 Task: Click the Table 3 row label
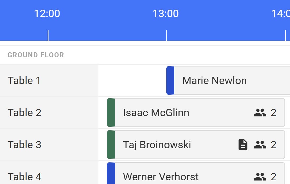(x=24, y=144)
